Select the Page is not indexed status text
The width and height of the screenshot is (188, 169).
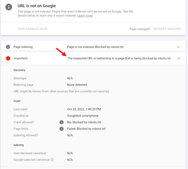click(x=95, y=47)
